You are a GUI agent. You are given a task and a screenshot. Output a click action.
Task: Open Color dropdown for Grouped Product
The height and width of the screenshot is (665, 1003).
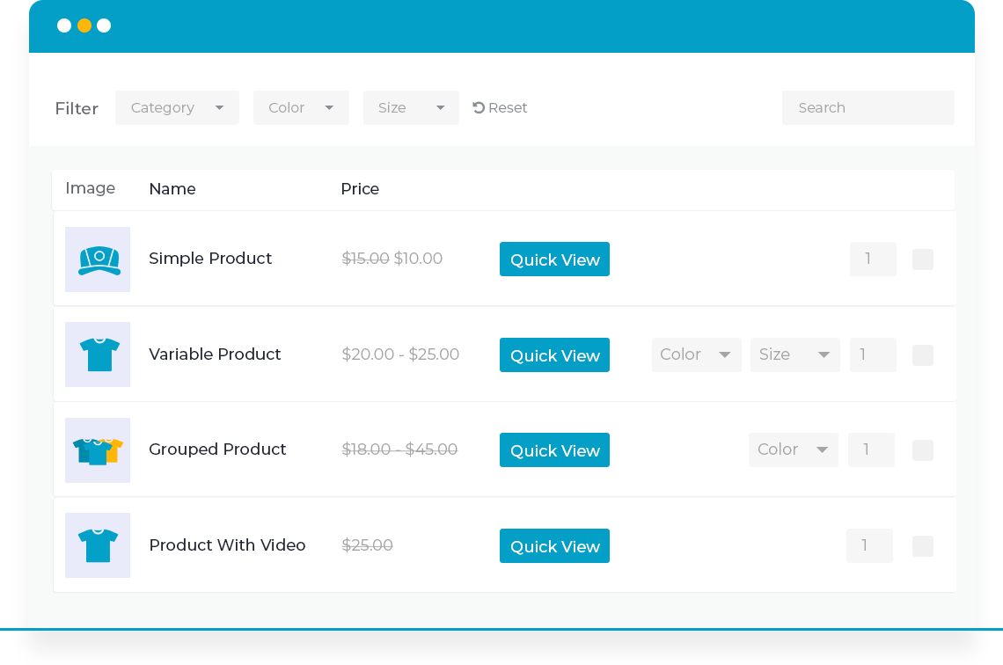[793, 449]
